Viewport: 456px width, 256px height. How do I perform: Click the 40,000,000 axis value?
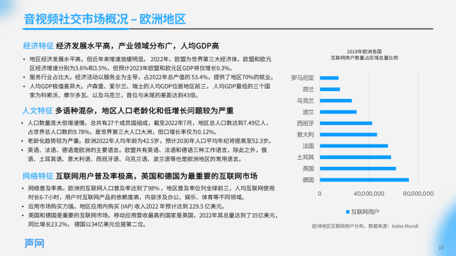[x=369, y=194]
